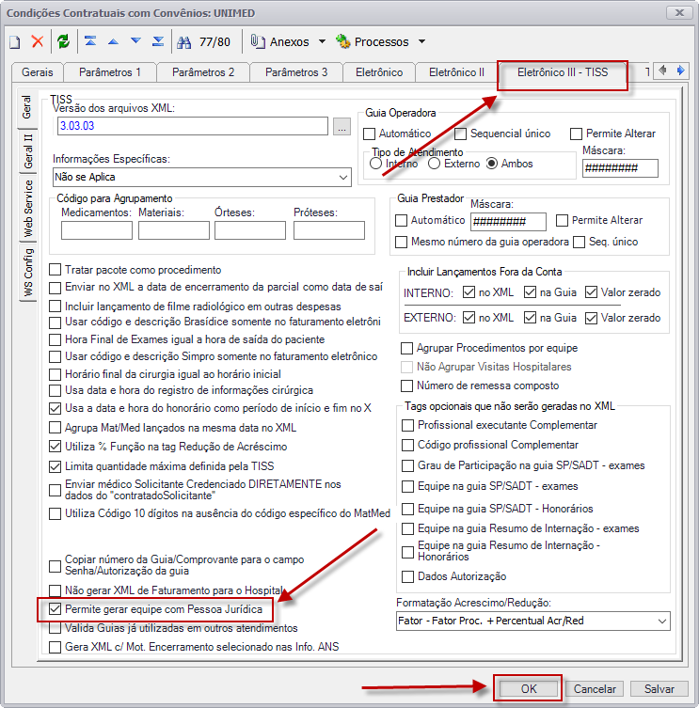Click the Processos gear icon
The width and height of the screenshot is (699, 708).
pyautogui.click(x=343, y=42)
